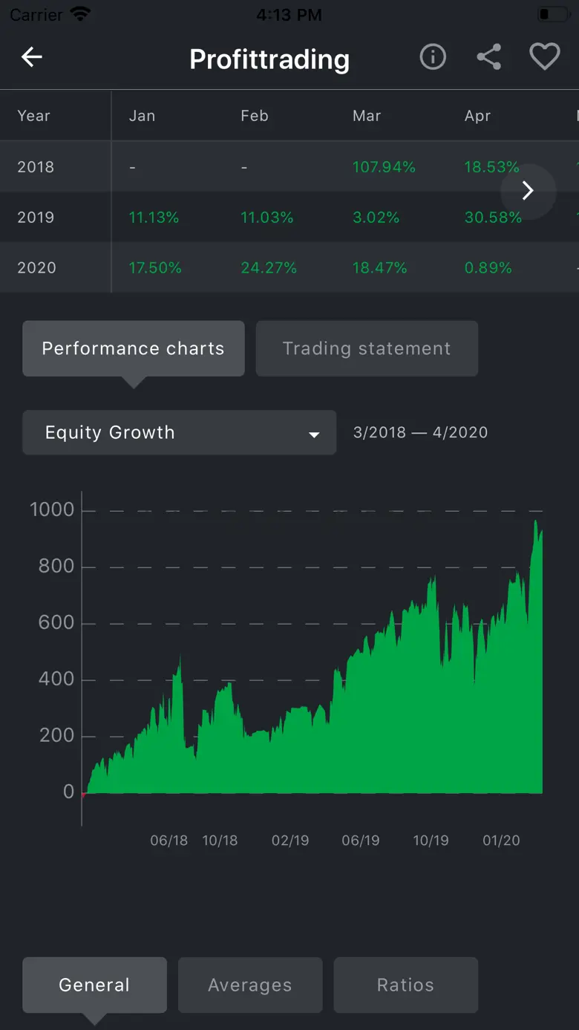This screenshot has width=579, height=1030.
Task: Select the Averages tab
Action: pos(250,985)
